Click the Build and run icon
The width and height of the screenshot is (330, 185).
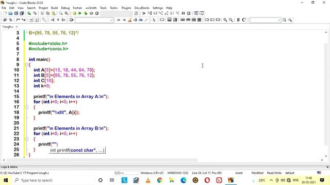point(86,13)
